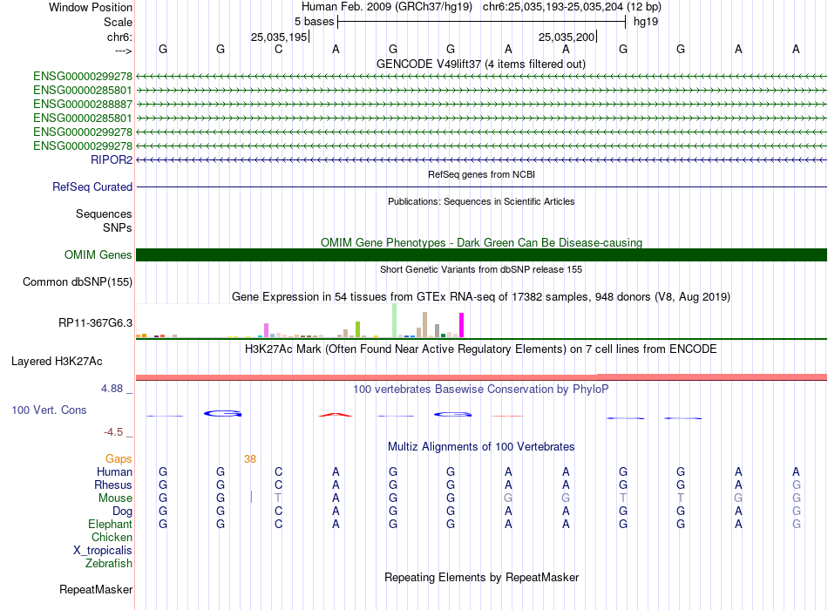828x610 pixels.
Task: Click the RefSeq genes from NCBI title
Action: point(481,174)
